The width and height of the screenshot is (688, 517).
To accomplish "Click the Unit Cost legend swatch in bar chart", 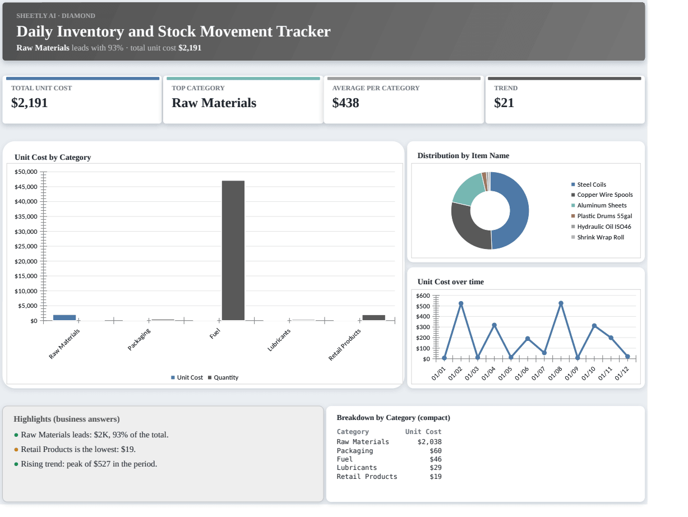I will (x=173, y=378).
